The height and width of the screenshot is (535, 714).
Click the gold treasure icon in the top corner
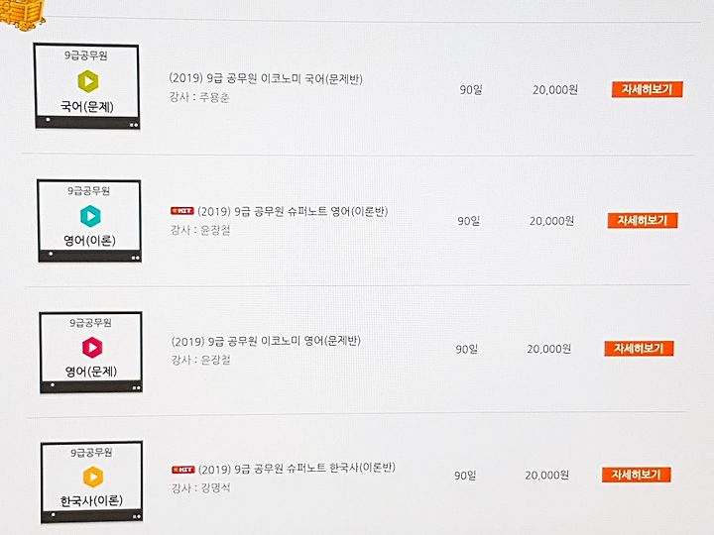(x=22, y=13)
